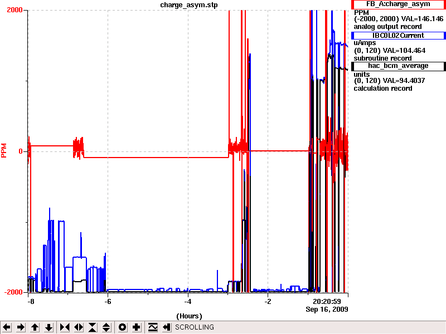The height and width of the screenshot is (334, 446).
Task: Click the (Hours) x-axis label
Action: pos(189,316)
